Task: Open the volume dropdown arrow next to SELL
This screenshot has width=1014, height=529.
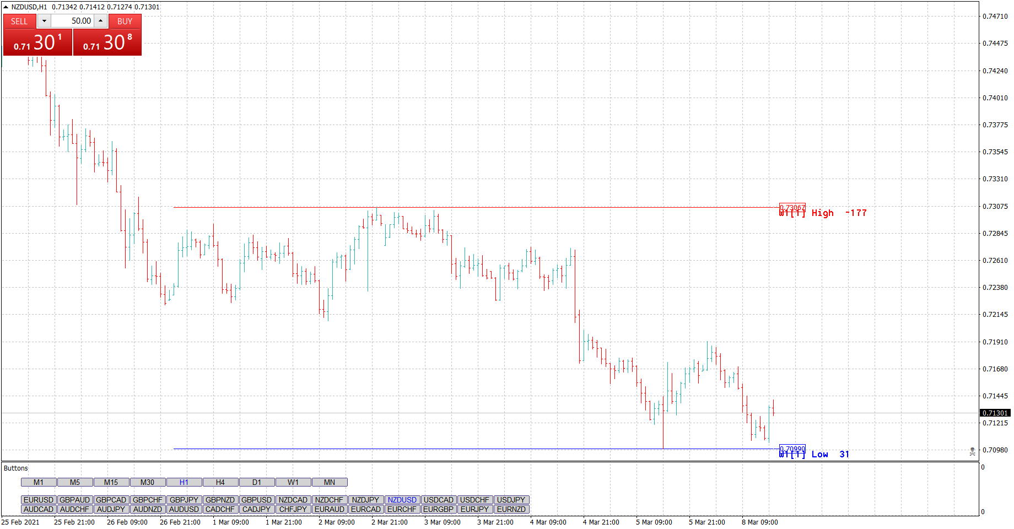Action: coord(44,21)
